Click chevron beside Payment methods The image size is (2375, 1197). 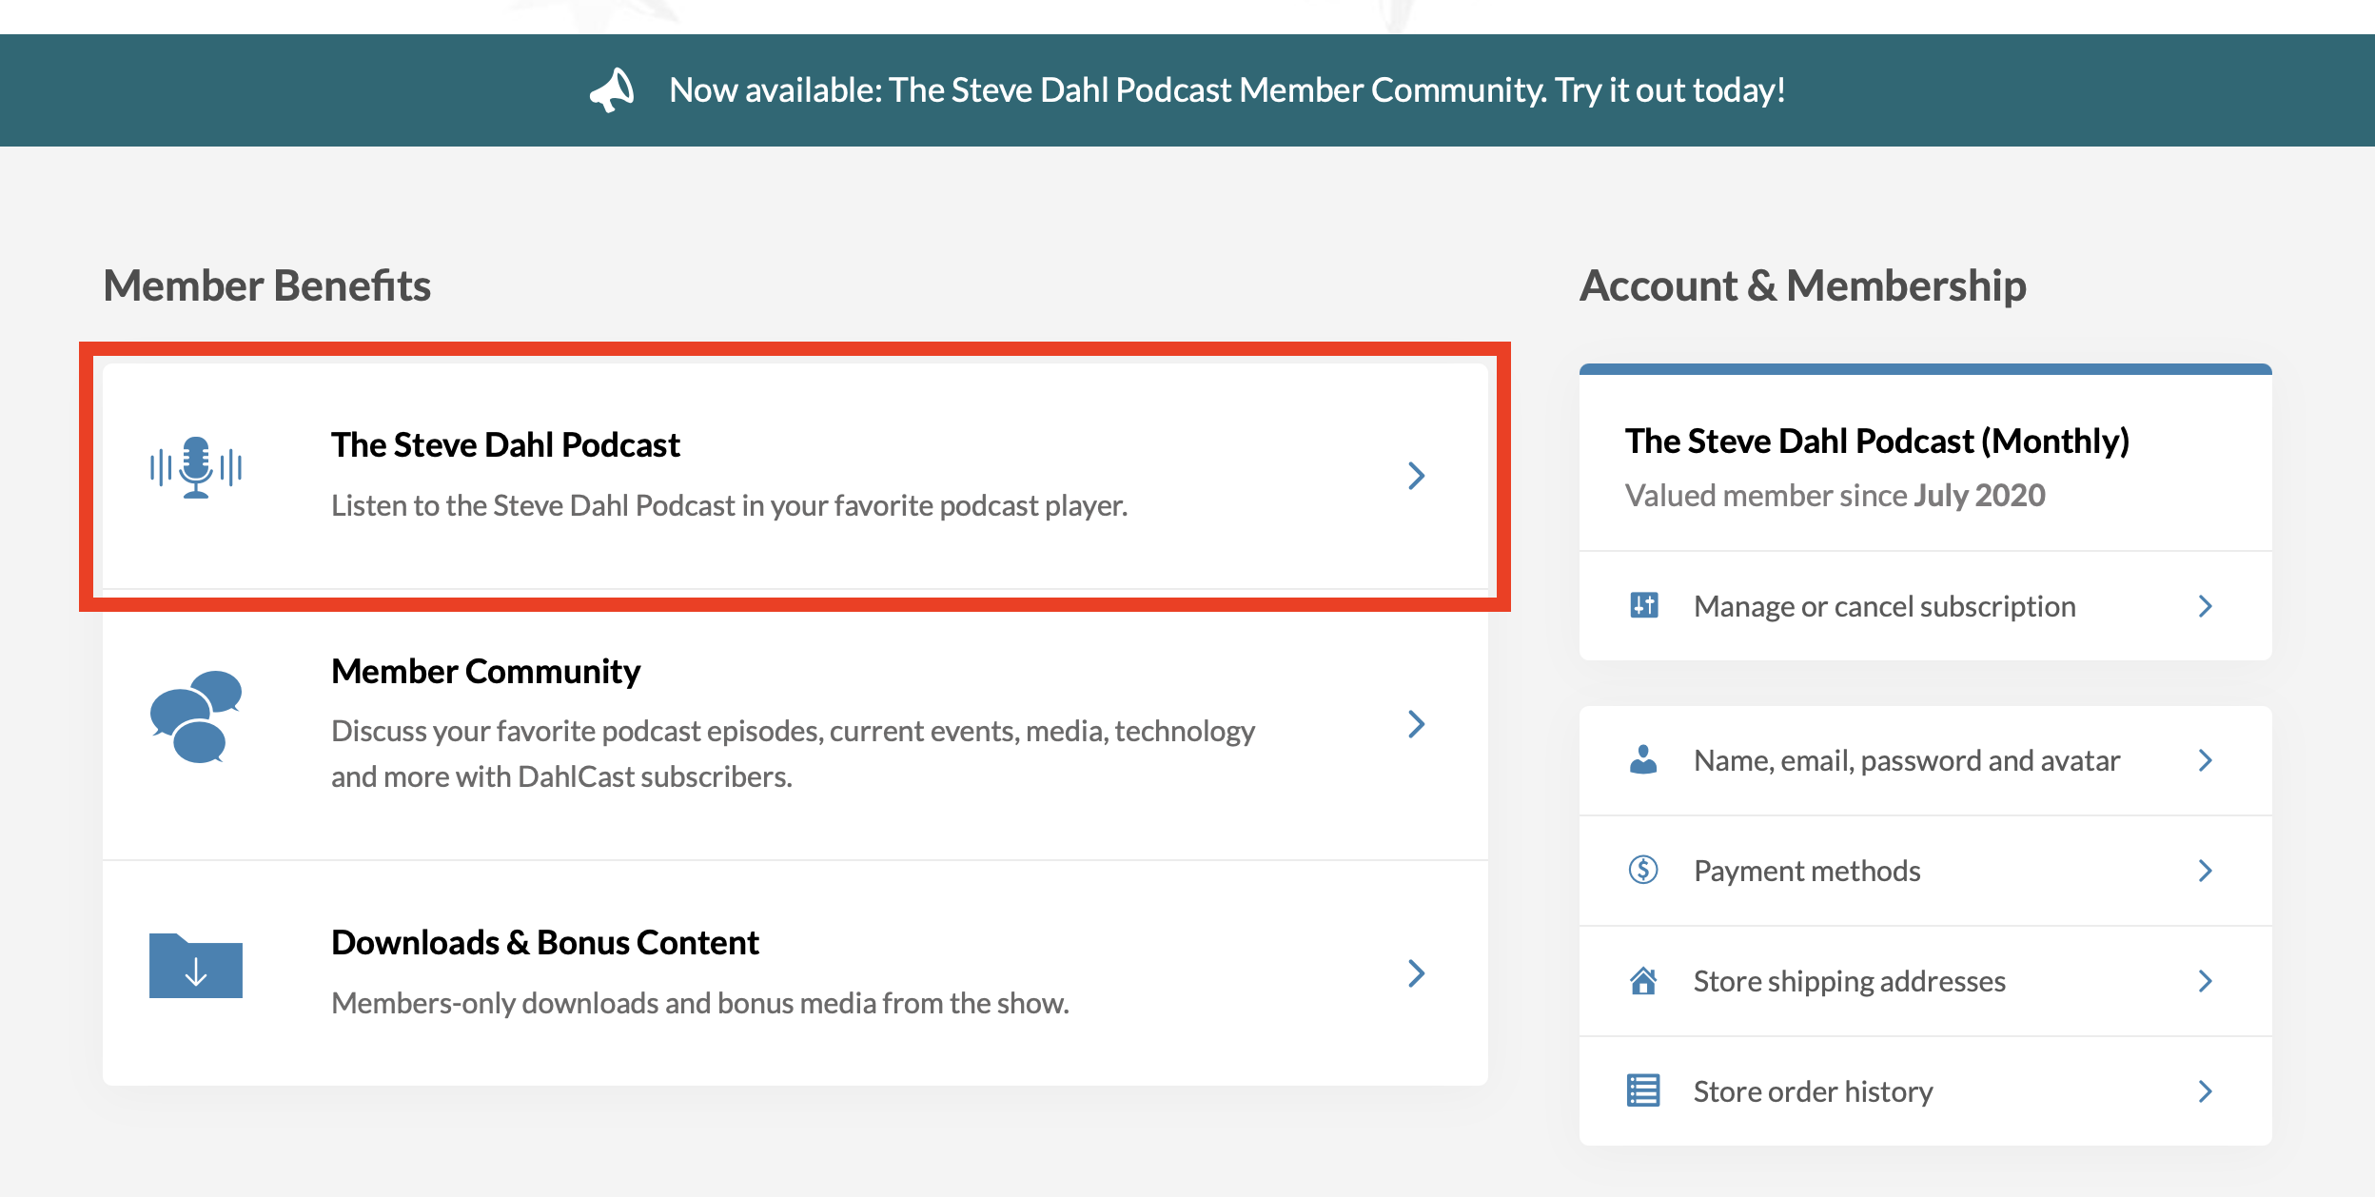(2206, 871)
